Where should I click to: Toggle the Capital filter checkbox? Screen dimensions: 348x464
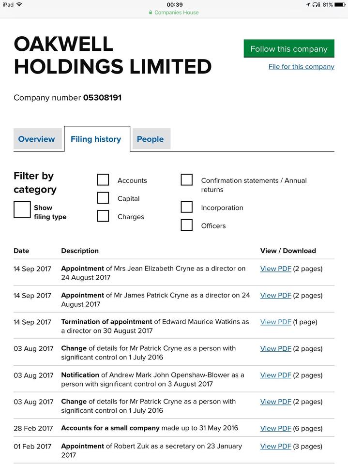coord(103,198)
